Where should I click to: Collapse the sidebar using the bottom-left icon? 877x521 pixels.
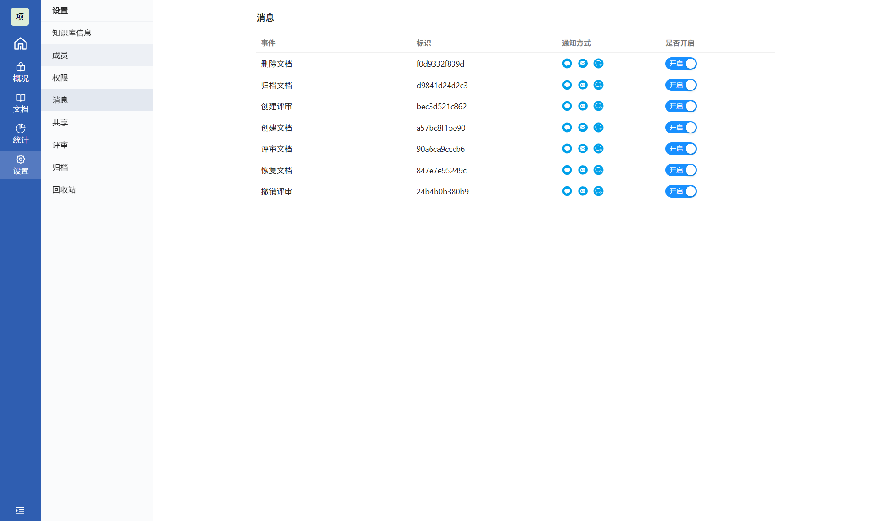[20, 510]
